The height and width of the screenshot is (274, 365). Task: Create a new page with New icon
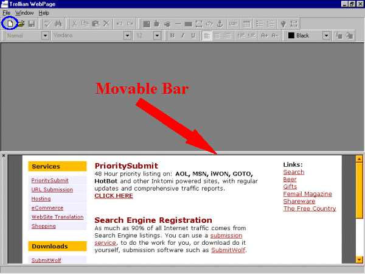[x=10, y=24]
